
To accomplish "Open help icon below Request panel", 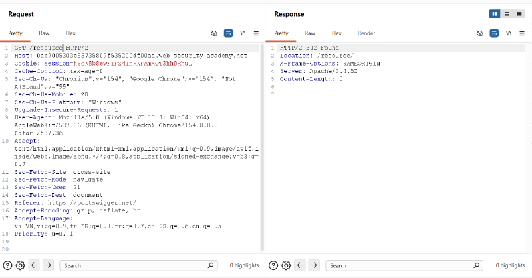I will [7, 265].
